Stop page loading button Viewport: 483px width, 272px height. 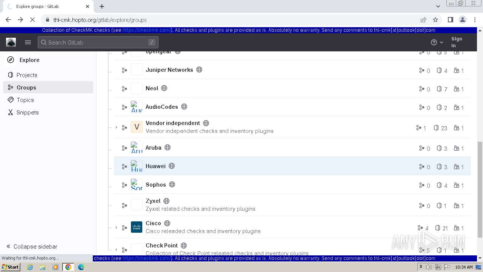[x=32, y=20]
